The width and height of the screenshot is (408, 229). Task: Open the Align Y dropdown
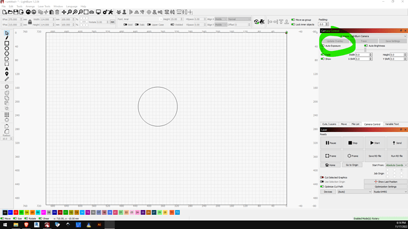pyautogui.click(x=221, y=24)
